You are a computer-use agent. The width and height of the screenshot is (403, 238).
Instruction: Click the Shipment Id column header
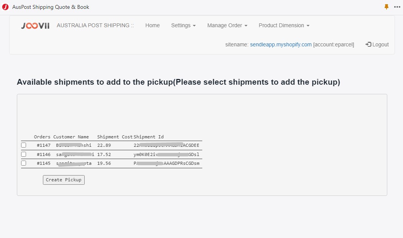(149, 137)
